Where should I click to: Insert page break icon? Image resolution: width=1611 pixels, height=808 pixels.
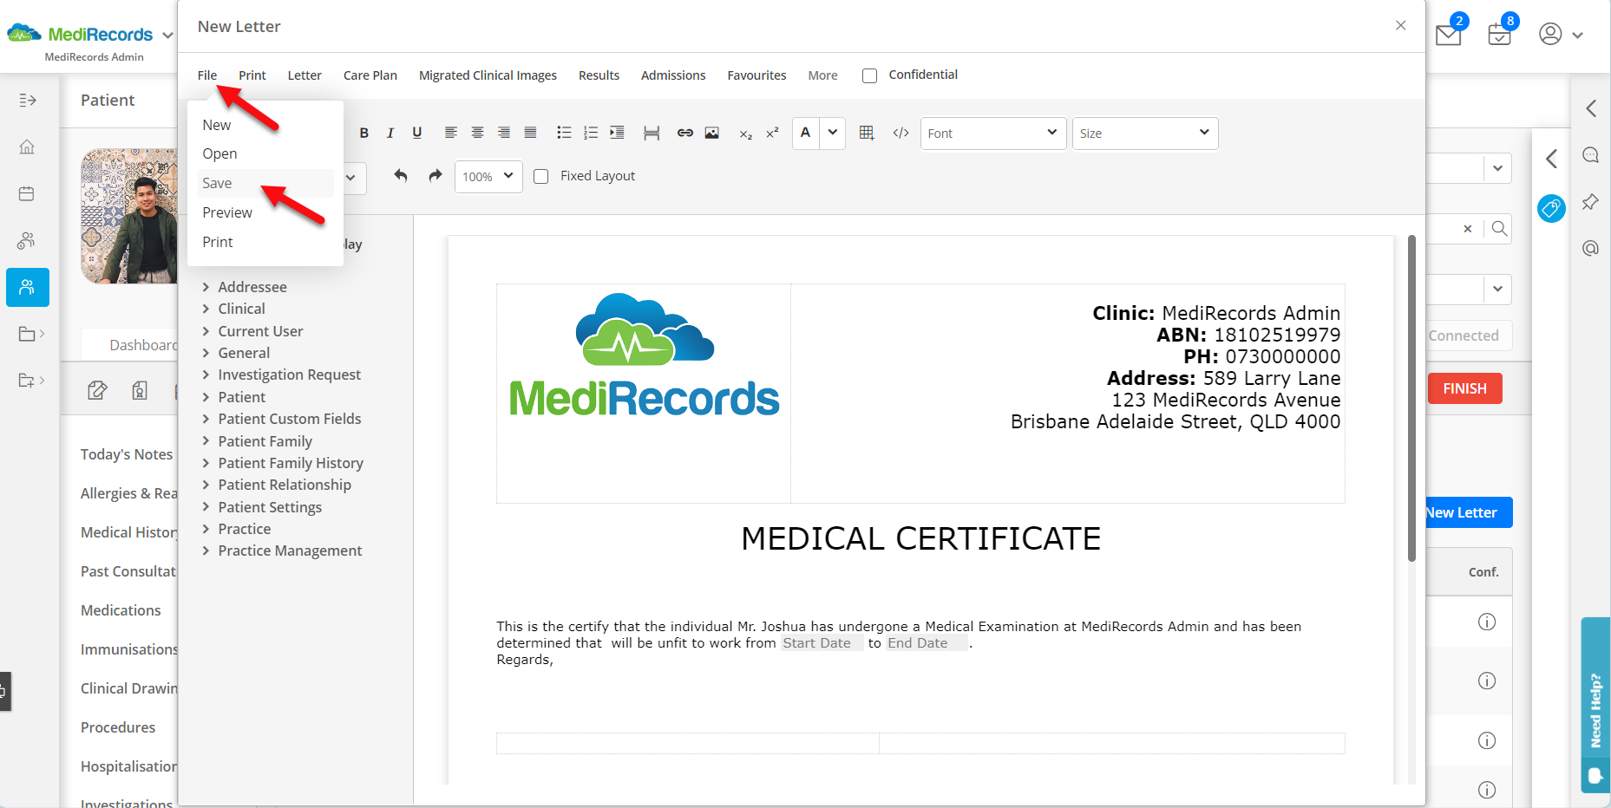point(652,133)
